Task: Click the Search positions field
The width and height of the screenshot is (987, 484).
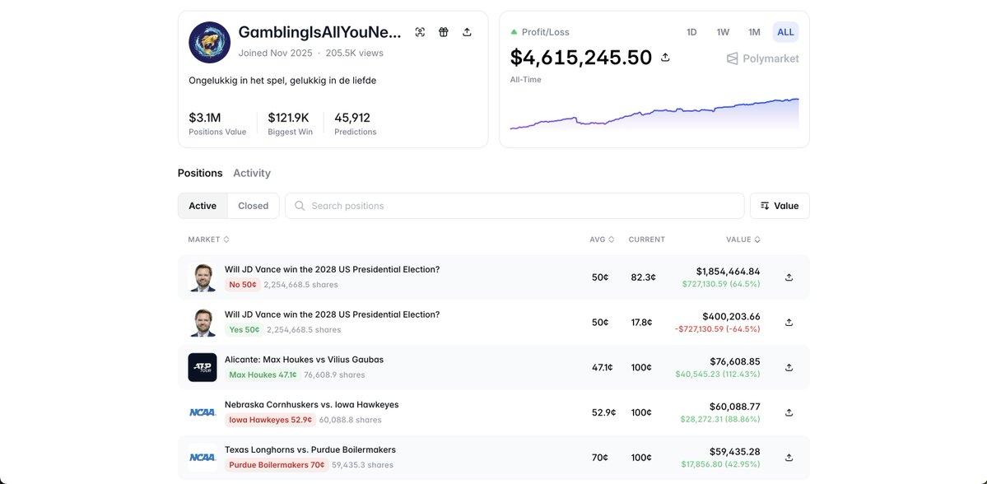Action: [514, 206]
